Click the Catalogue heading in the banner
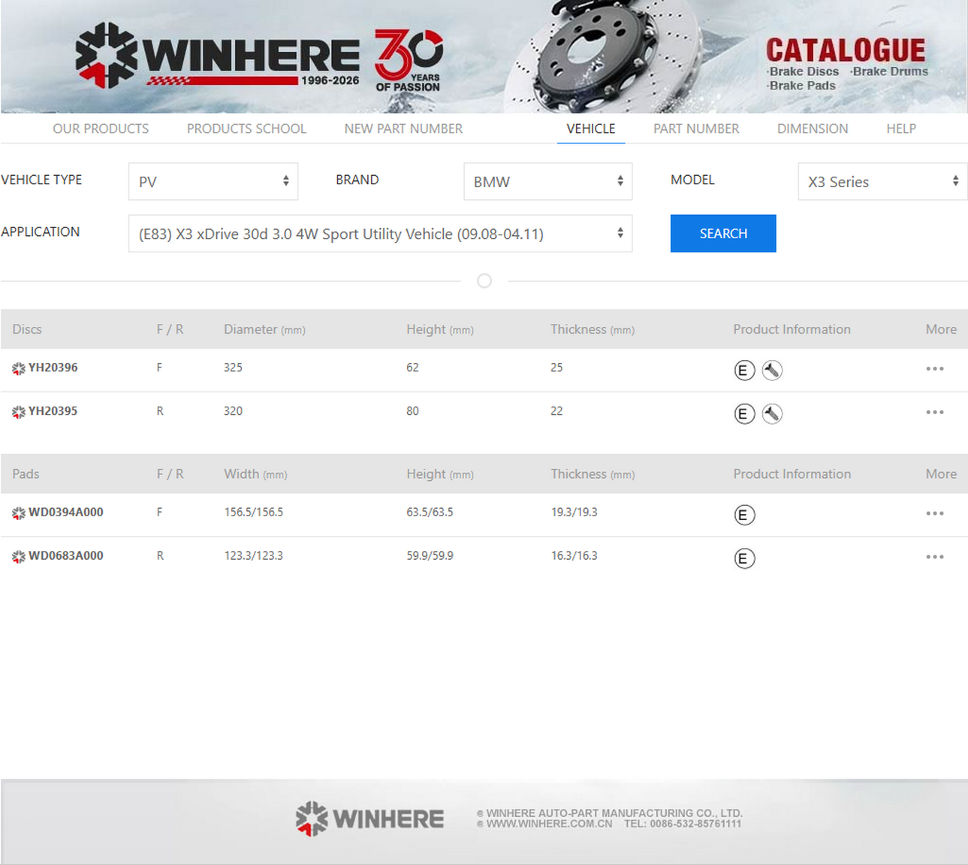The width and height of the screenshot is (968, 865). (x=846, y=50)
